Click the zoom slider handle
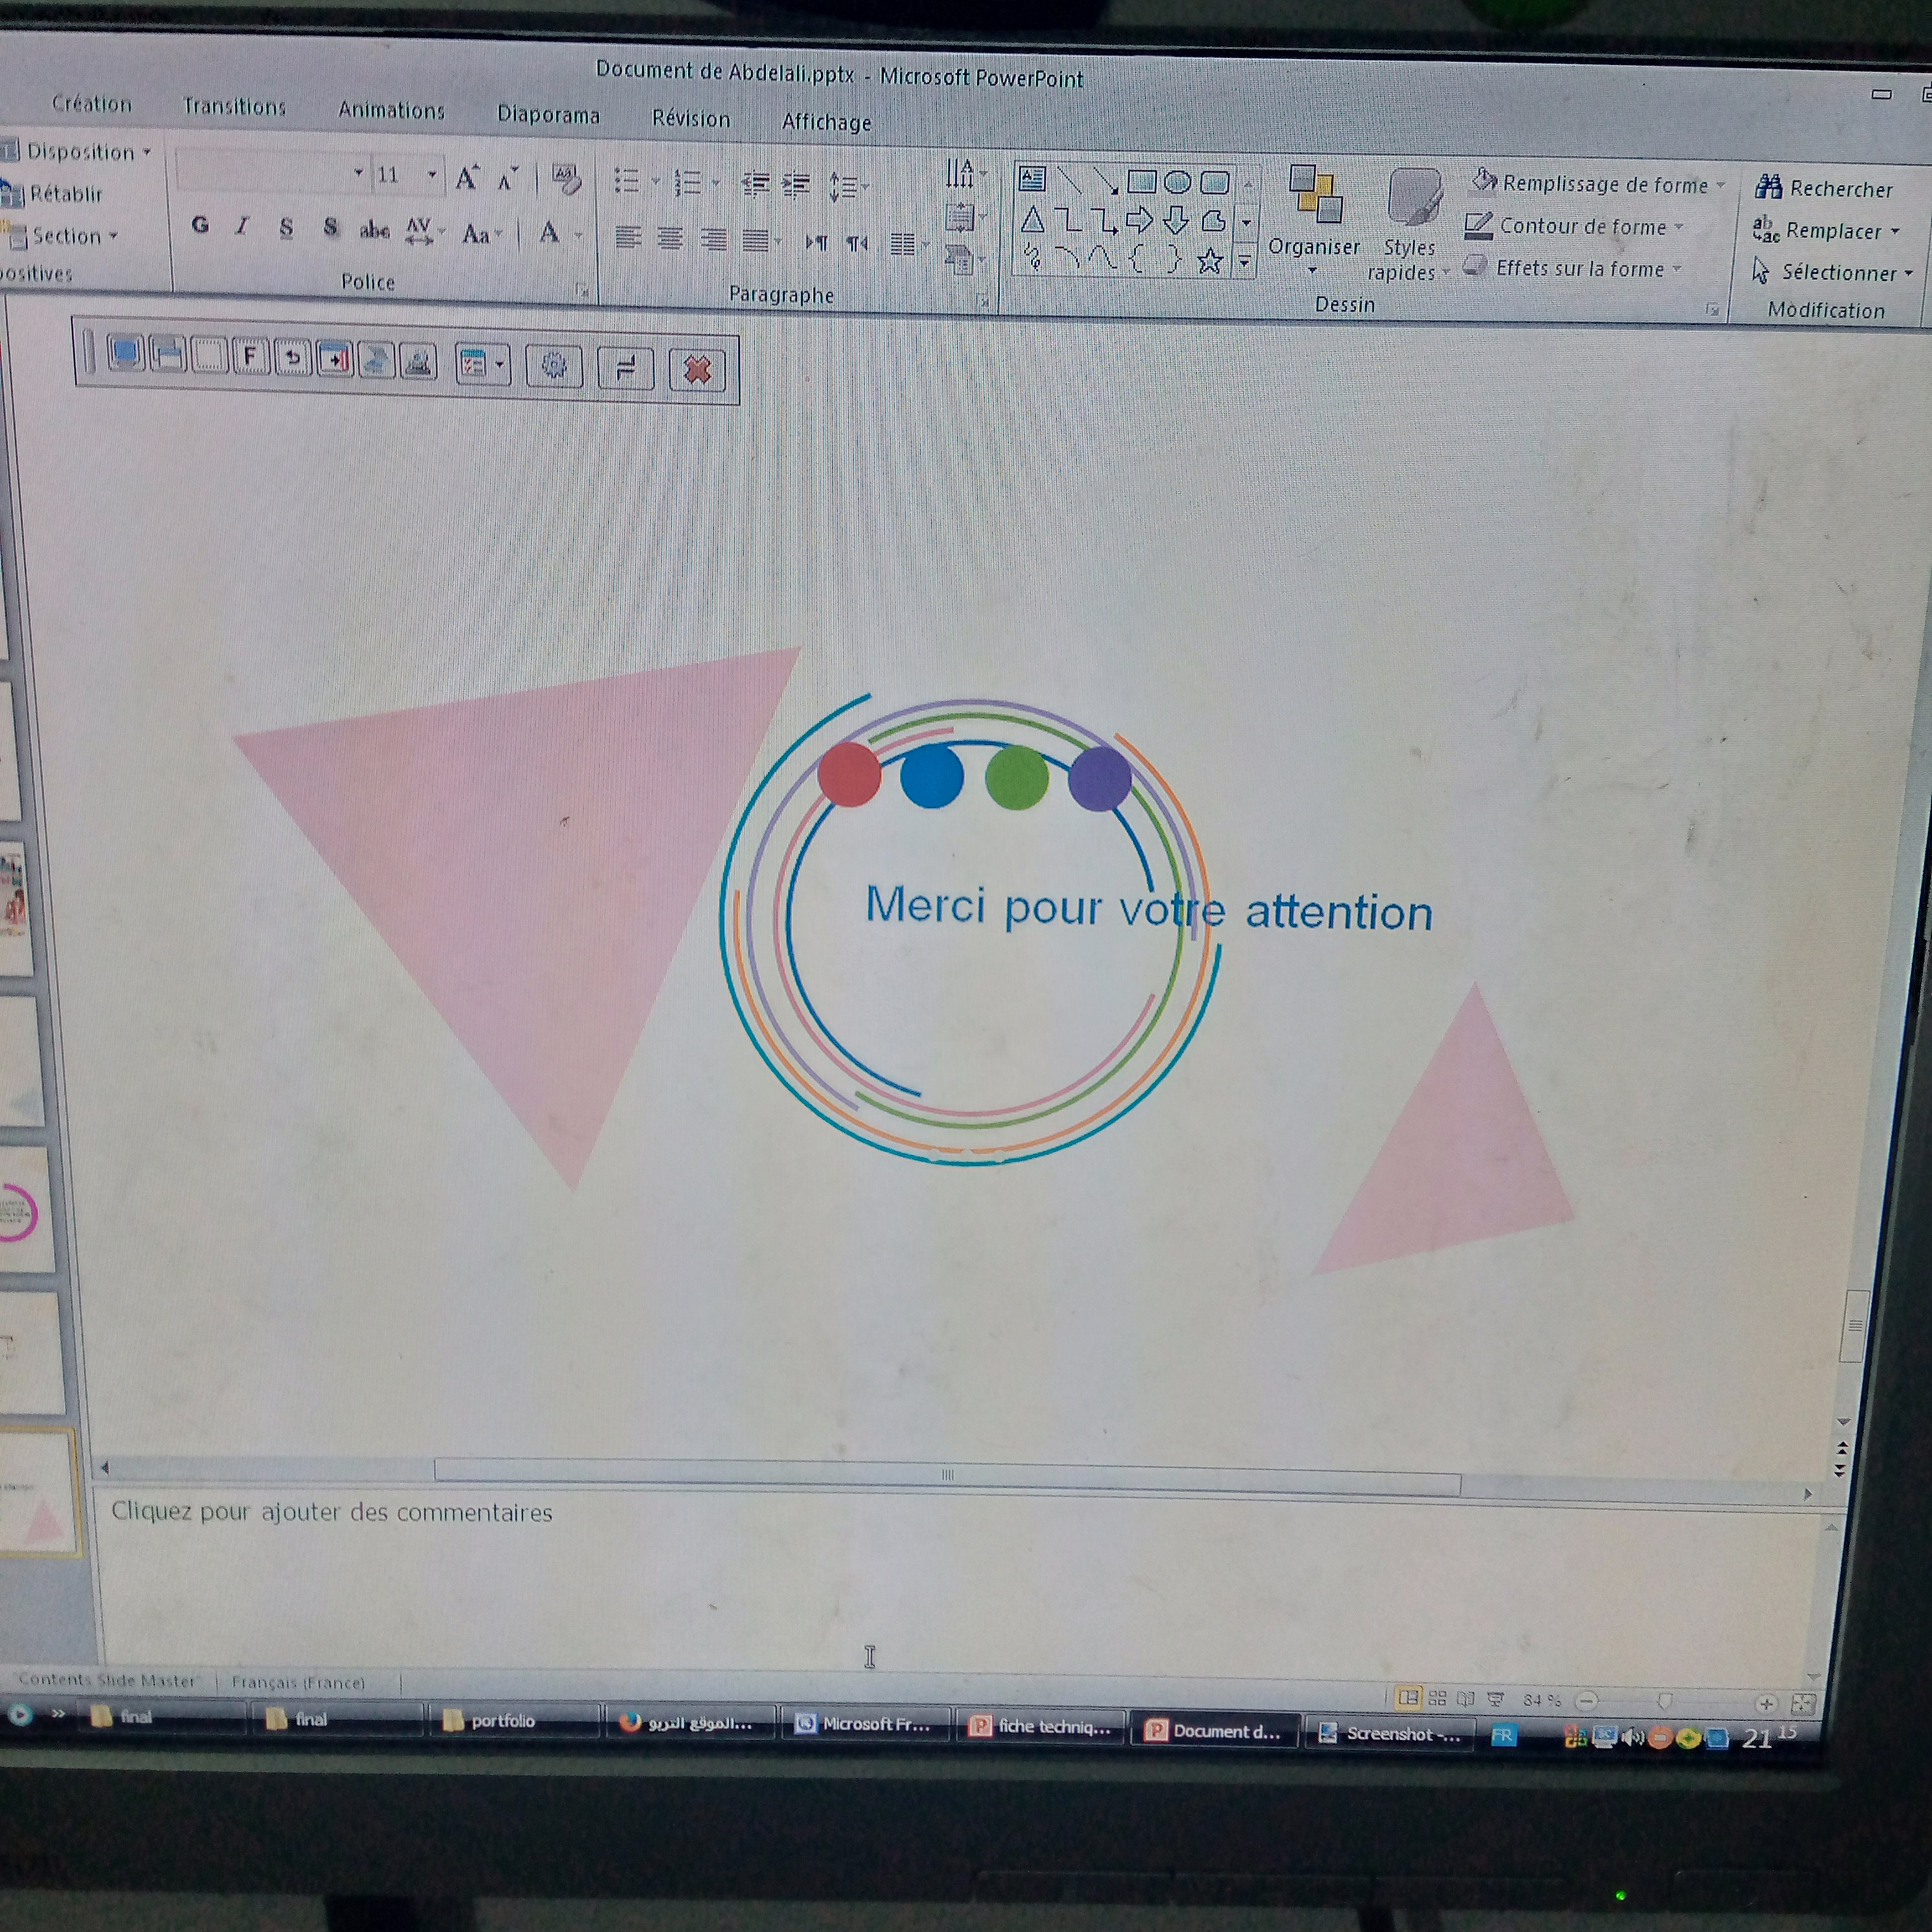 [1665, 1701]
